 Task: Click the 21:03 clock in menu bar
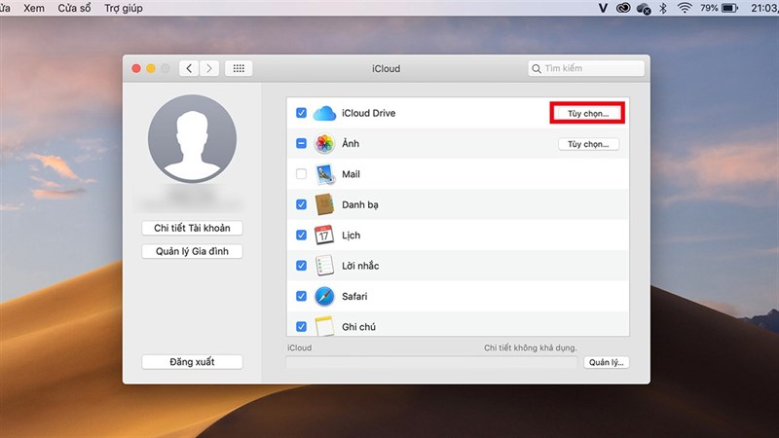click(764, 8)
